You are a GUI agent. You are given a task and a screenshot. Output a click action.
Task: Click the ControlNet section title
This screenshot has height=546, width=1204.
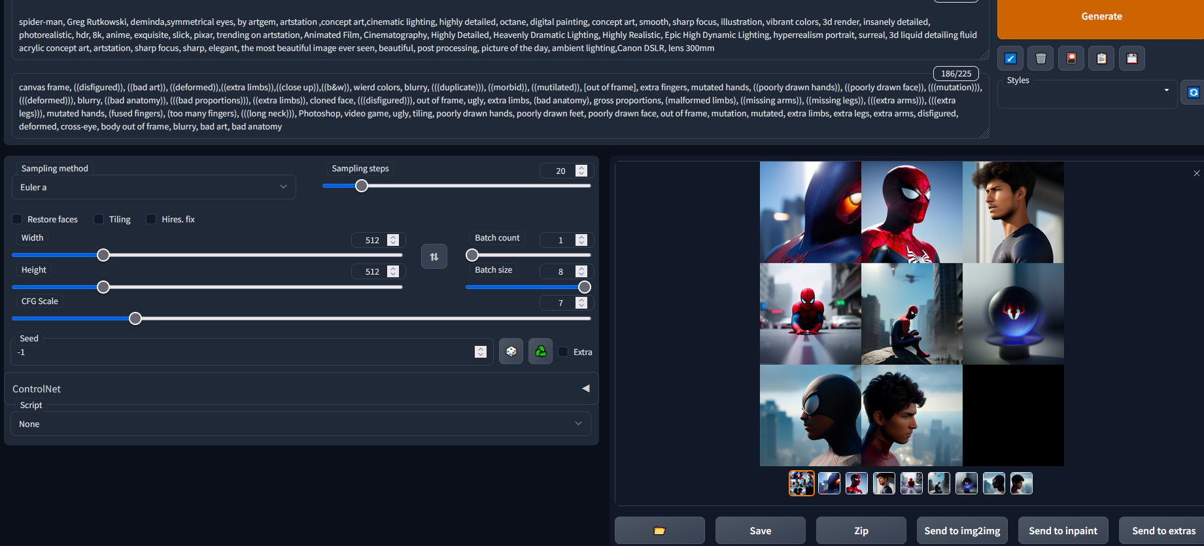(37, 388)
